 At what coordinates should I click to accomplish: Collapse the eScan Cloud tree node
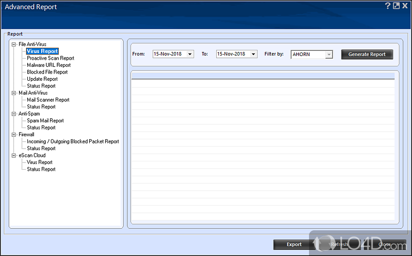(14, 156)
